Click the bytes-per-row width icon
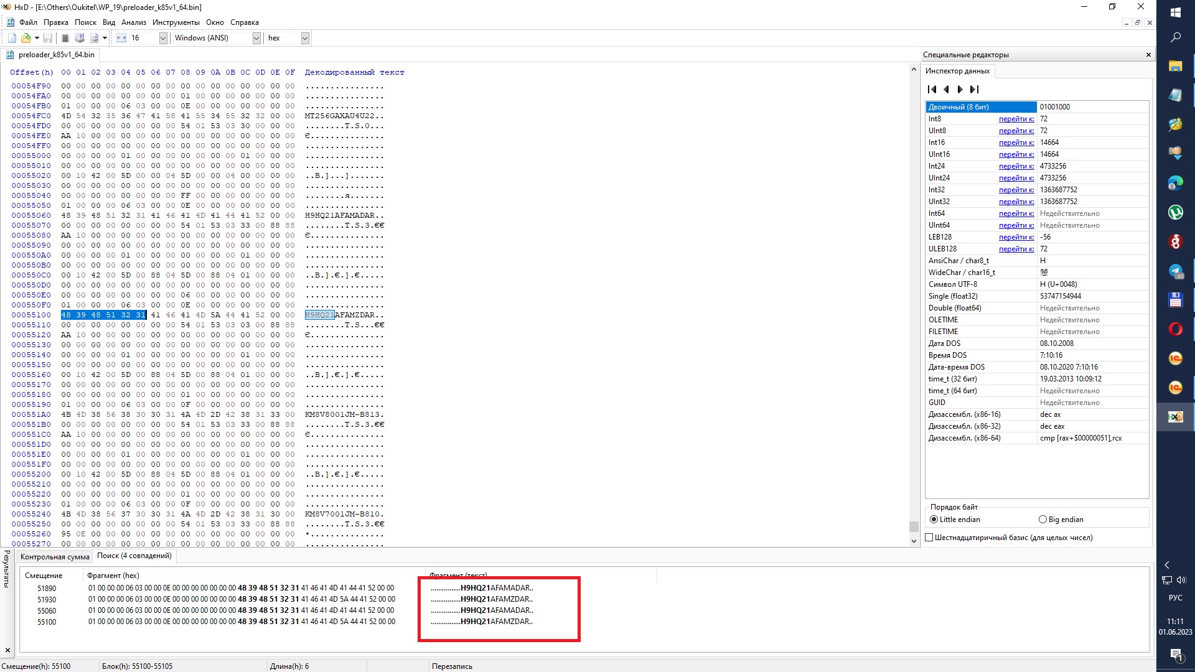This screenshot has height=672, width=1195. (121, 38)
